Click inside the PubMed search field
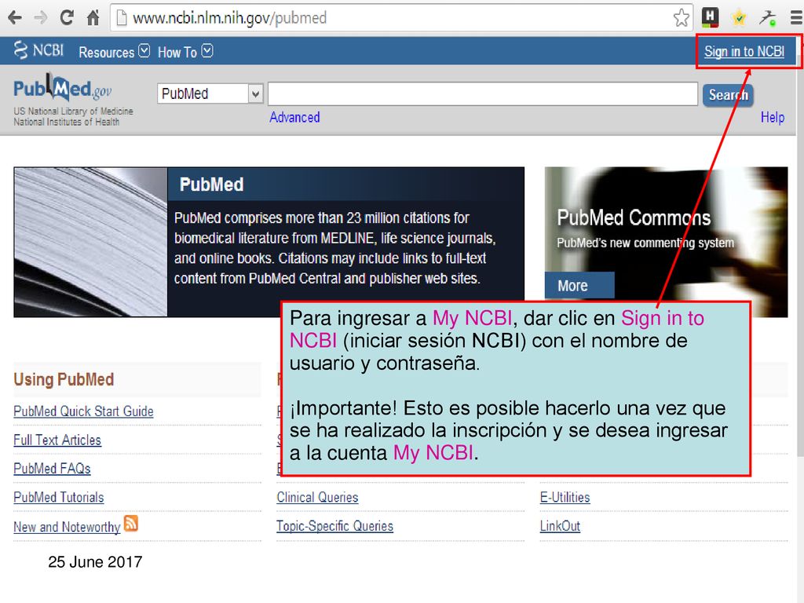This screenshot has height=603, width=804. [483, 94]
